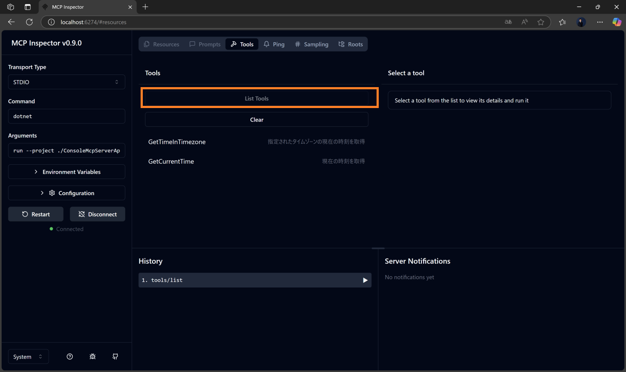Screen dimensions: 626x372
Task: Click the No notifications yet text
Action: click(x=410, y=277)
